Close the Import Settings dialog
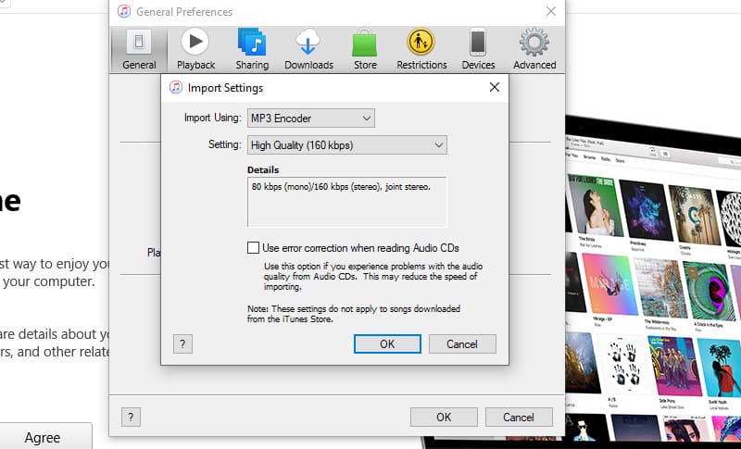 [494, 87]
